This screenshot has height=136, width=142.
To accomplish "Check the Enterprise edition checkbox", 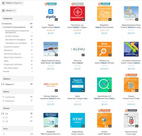I will (x=3, y=101).
